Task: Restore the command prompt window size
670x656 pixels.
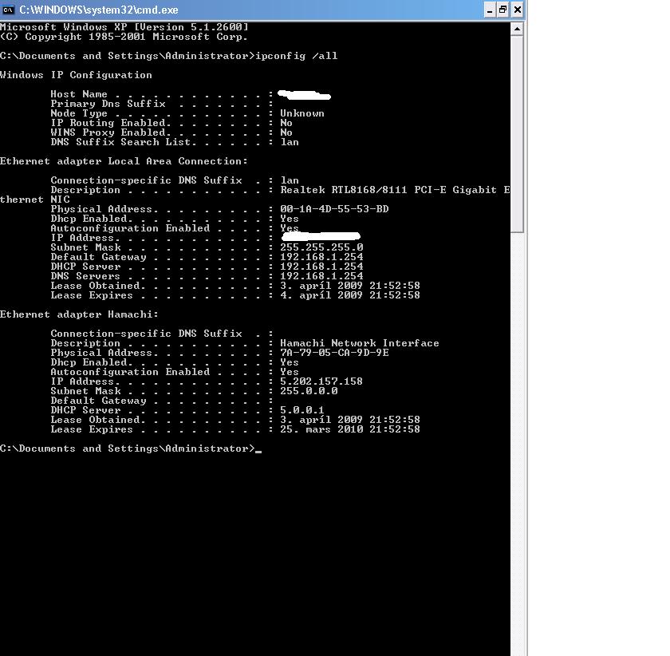Action: (x=503, y=10)
